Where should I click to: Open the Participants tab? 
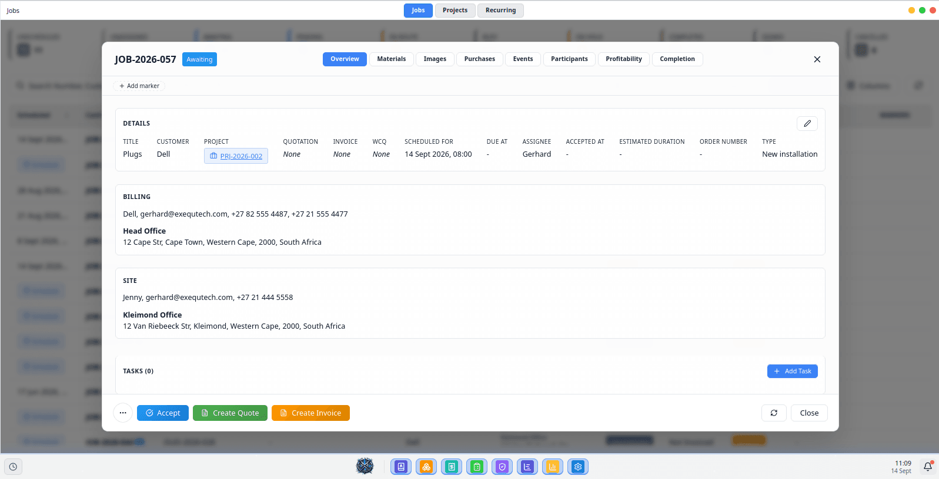click(x=569, y=59)
